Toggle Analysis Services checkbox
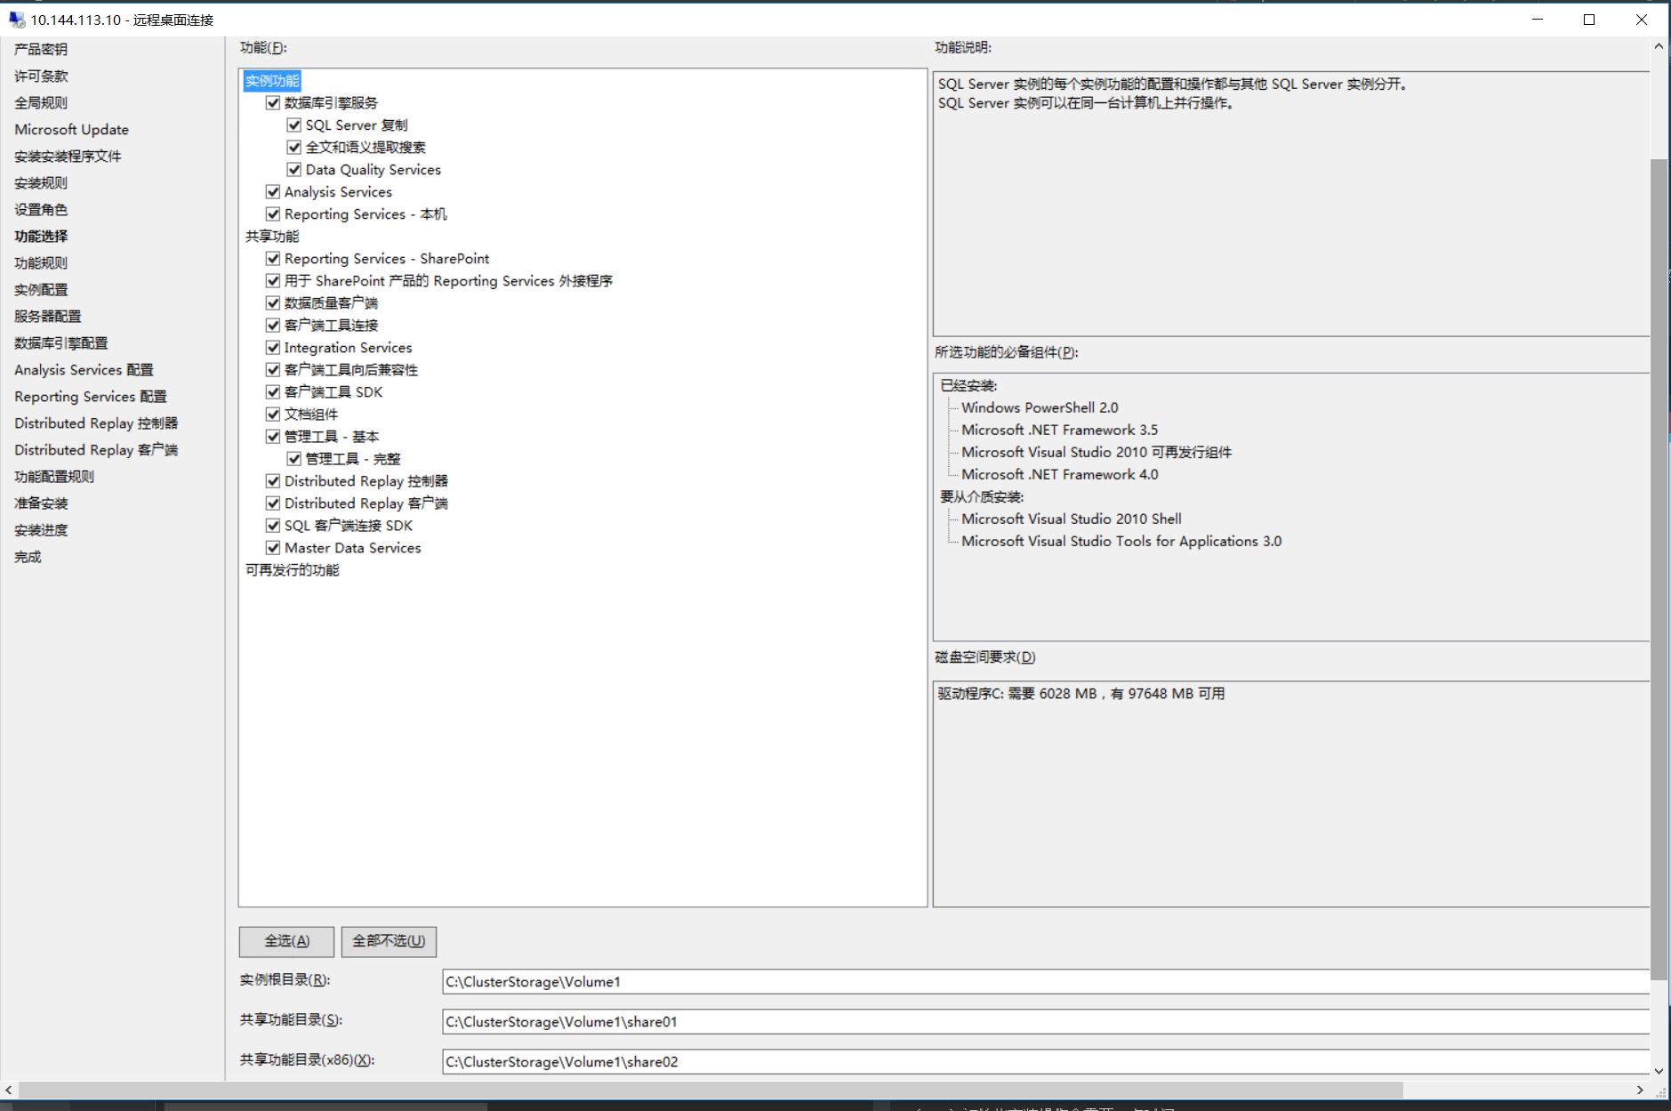 pos(273,192)
